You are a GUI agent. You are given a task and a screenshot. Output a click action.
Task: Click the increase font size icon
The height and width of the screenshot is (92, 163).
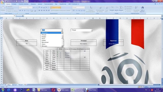[34, 7]
